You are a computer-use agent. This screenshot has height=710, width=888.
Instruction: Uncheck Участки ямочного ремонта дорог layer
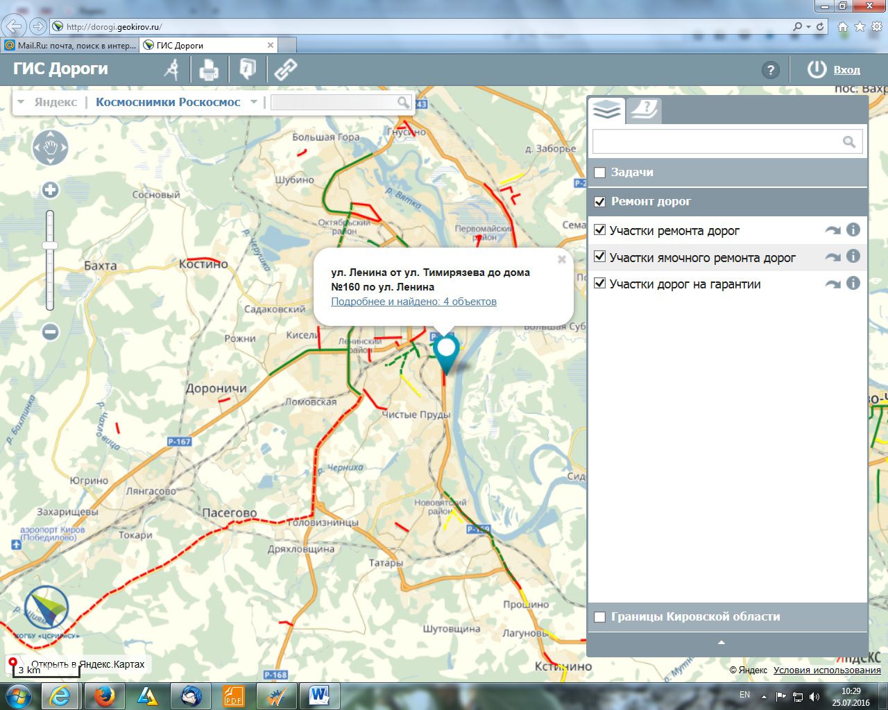[x=600, y=257]
